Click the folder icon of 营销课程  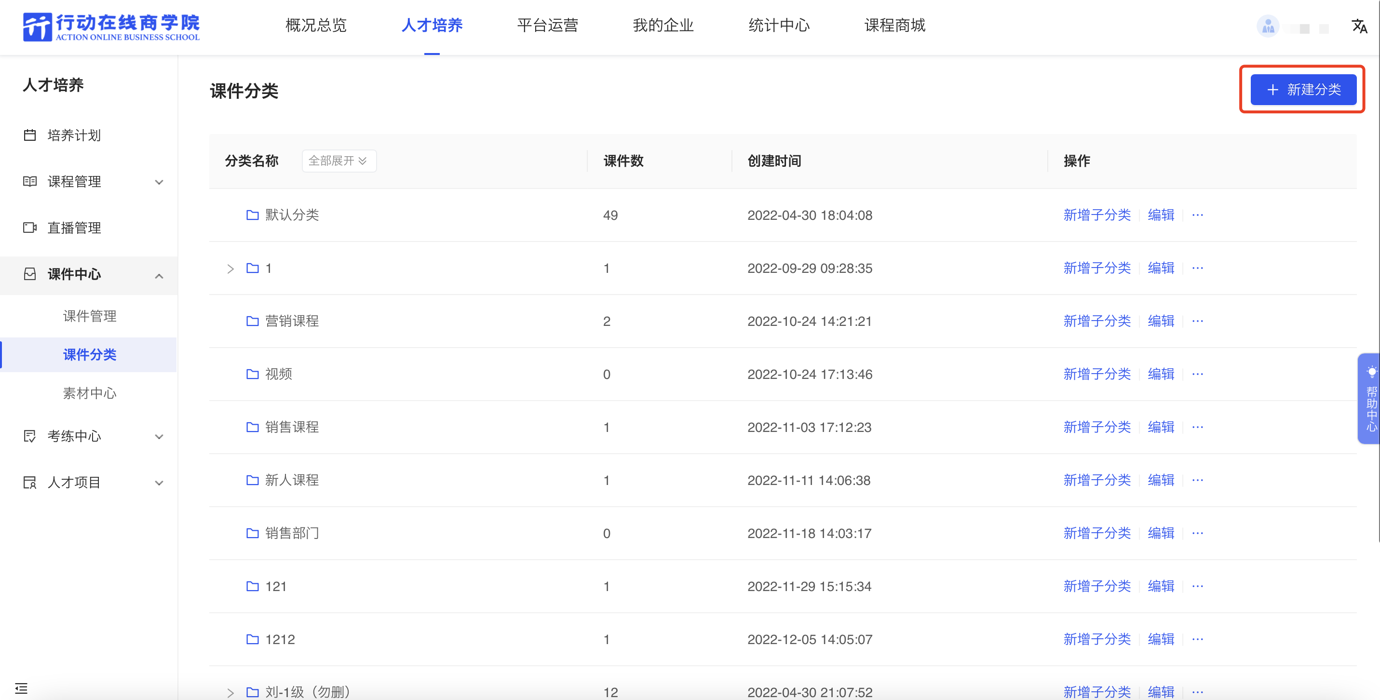coord(252,321)
